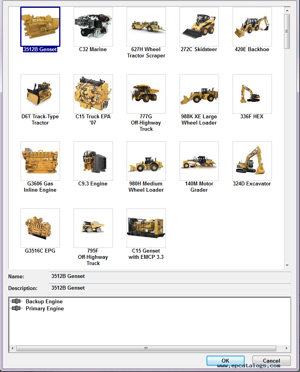Select the 420E Backhoe icon
This screenshot has height=372, width=300.
(252, 27)
